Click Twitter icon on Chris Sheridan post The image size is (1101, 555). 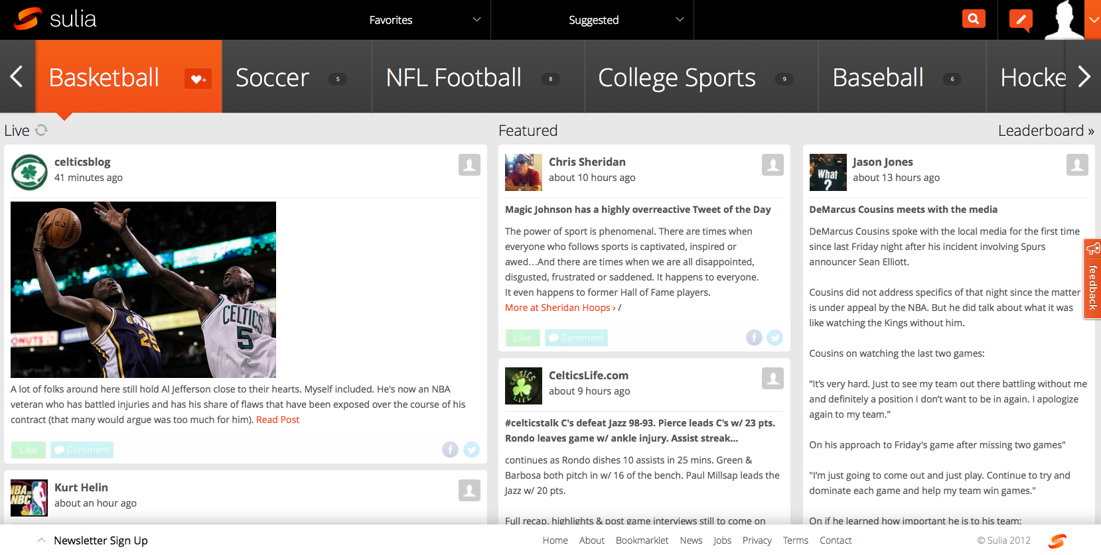pos(774,338)
